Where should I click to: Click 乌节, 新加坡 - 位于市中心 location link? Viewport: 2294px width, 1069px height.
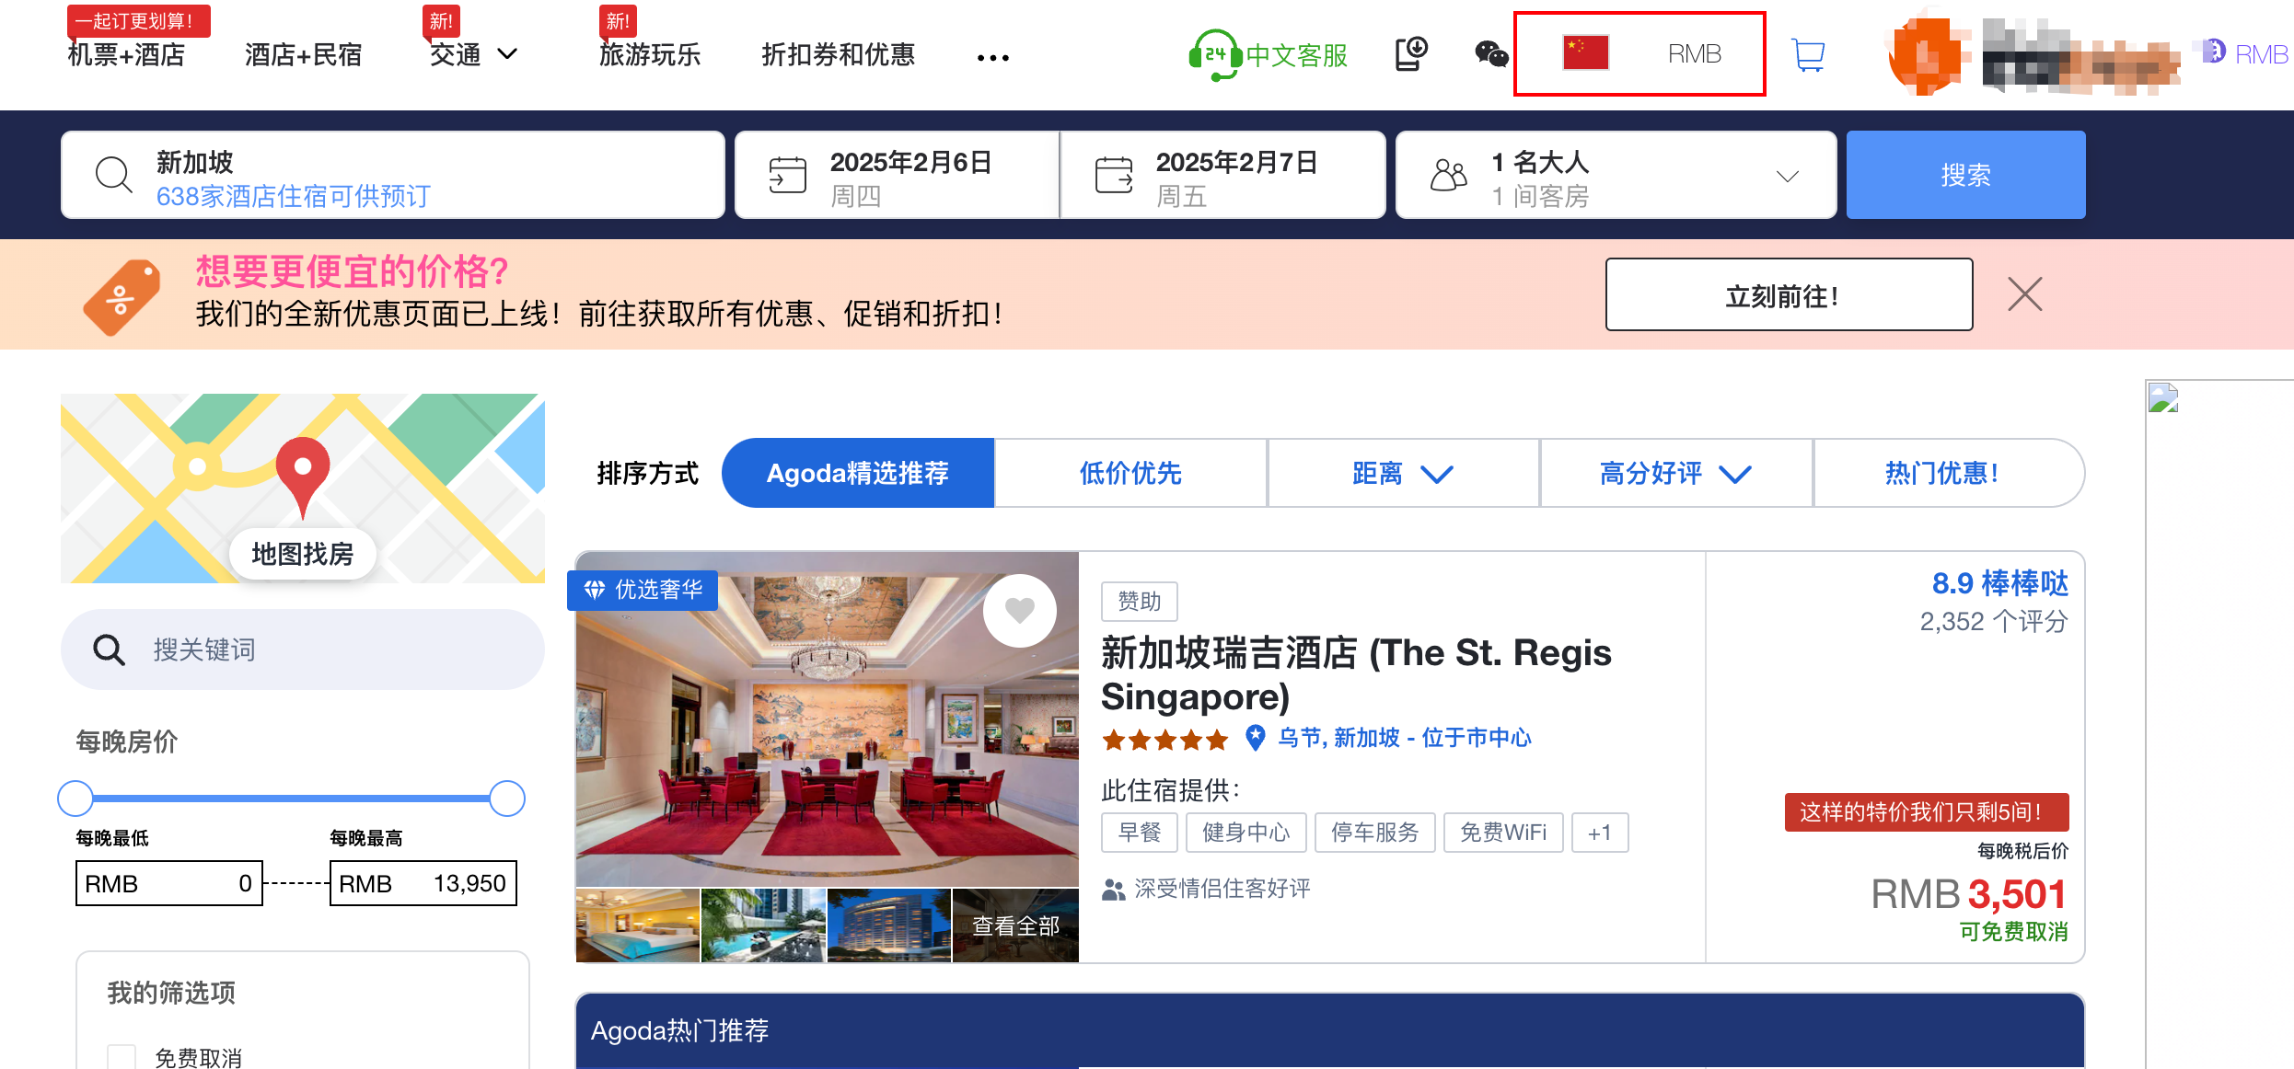(x=1405, y=737)
